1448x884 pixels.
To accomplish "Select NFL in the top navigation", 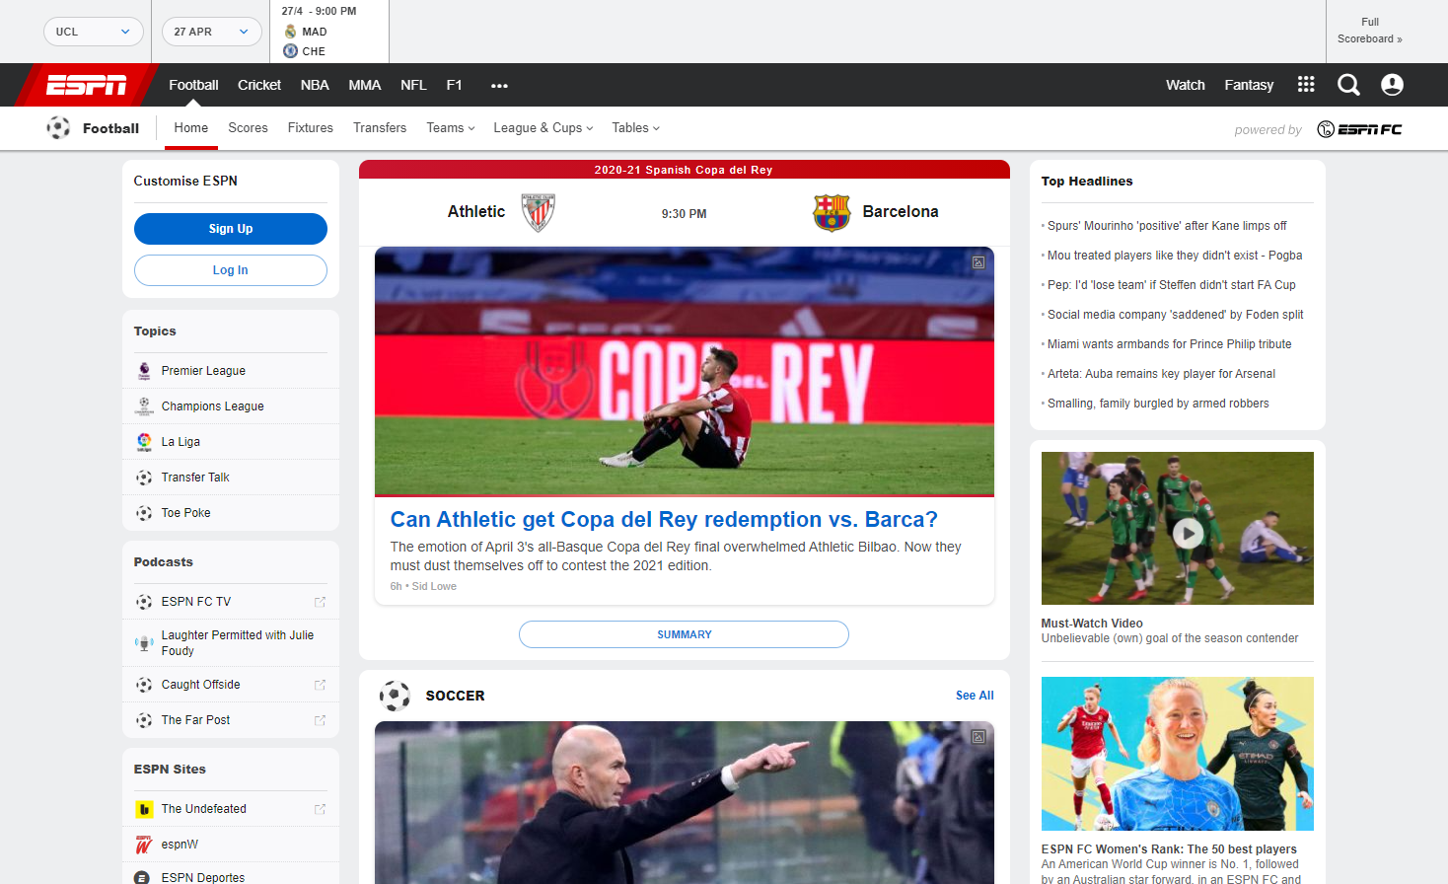I will coord(413,85).
